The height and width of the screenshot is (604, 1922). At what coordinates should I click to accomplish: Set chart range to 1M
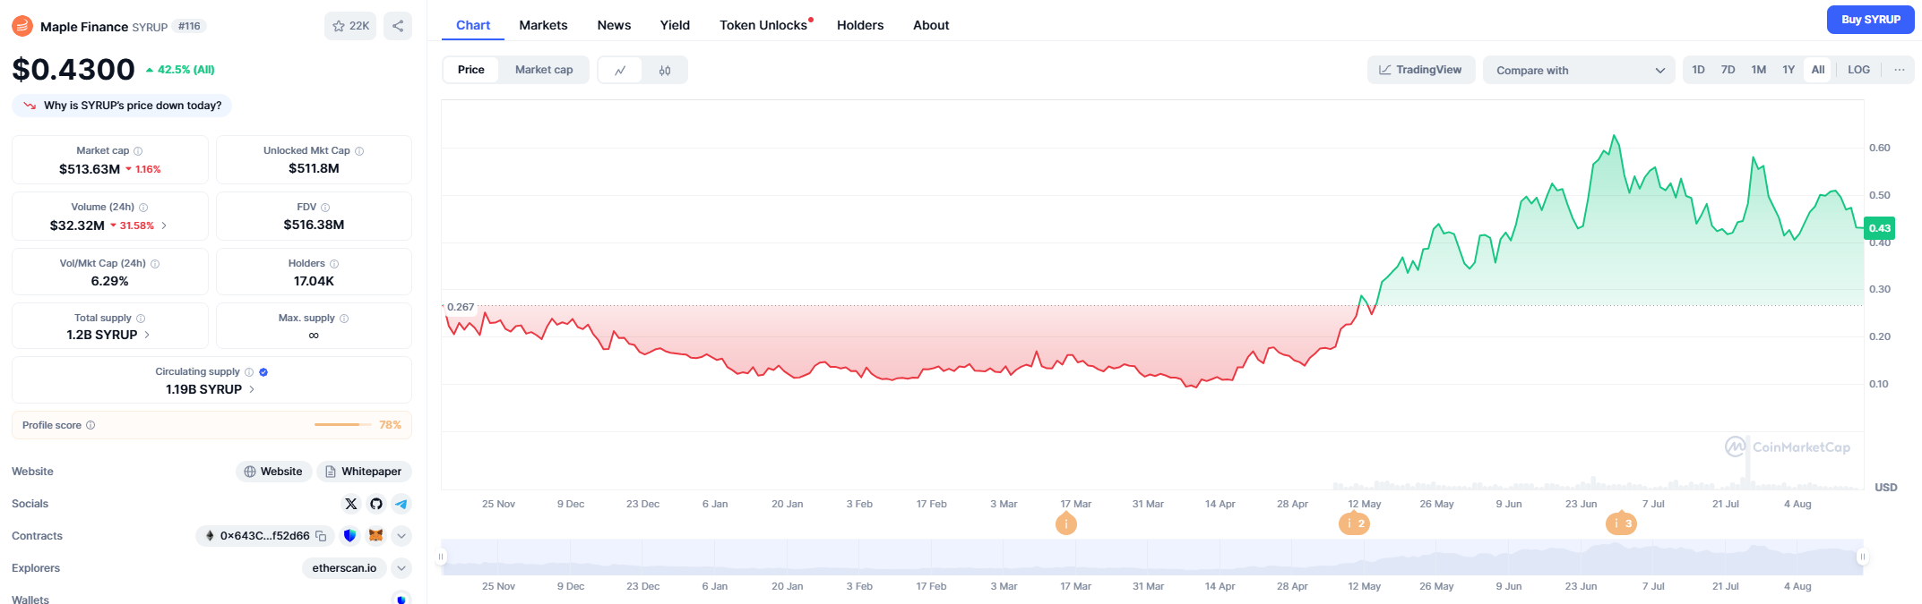[1758, 70]
